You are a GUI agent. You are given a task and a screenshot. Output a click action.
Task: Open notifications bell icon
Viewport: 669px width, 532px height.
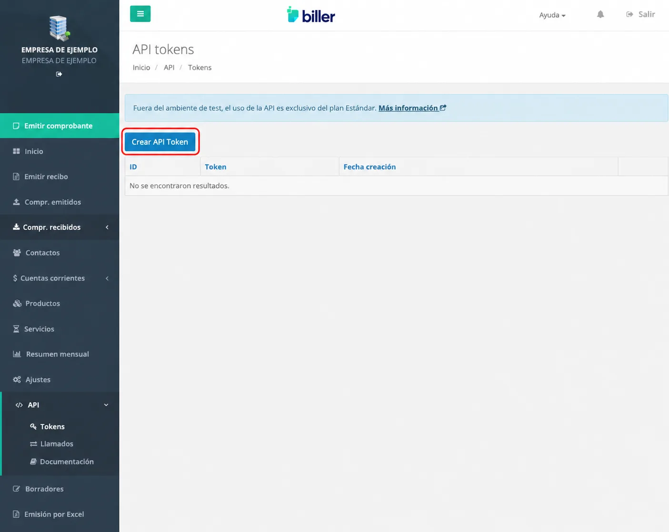600,14
